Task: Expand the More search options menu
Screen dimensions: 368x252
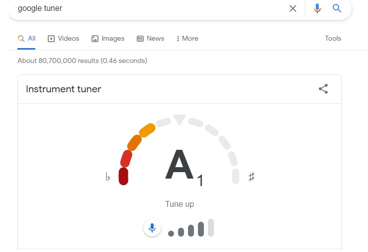Action: tap(187, 39)
